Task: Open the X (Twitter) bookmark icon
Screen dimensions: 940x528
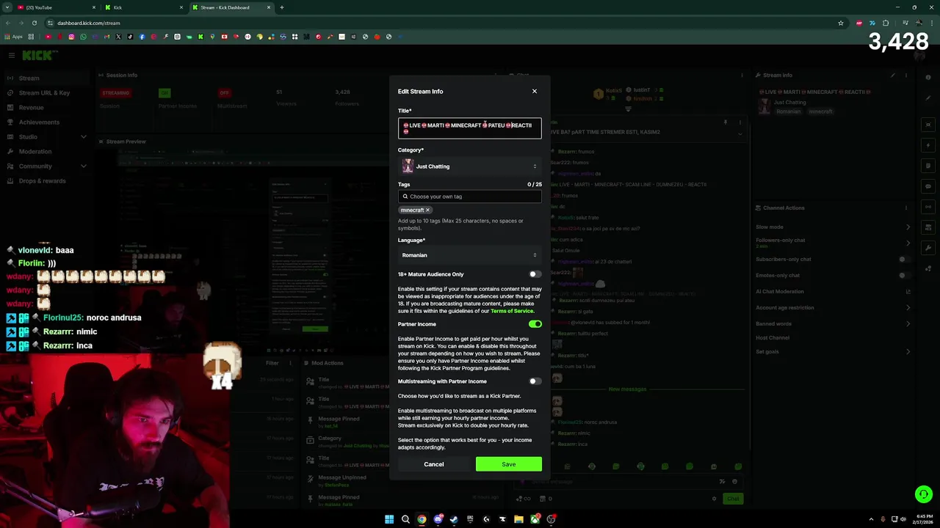Action: pos(118,37)
